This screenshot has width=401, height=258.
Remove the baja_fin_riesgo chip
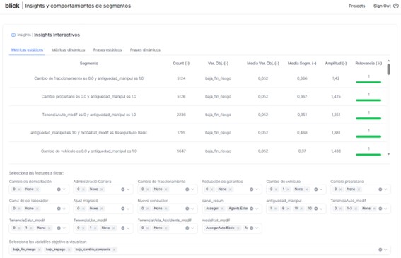(x=40, y=250)
